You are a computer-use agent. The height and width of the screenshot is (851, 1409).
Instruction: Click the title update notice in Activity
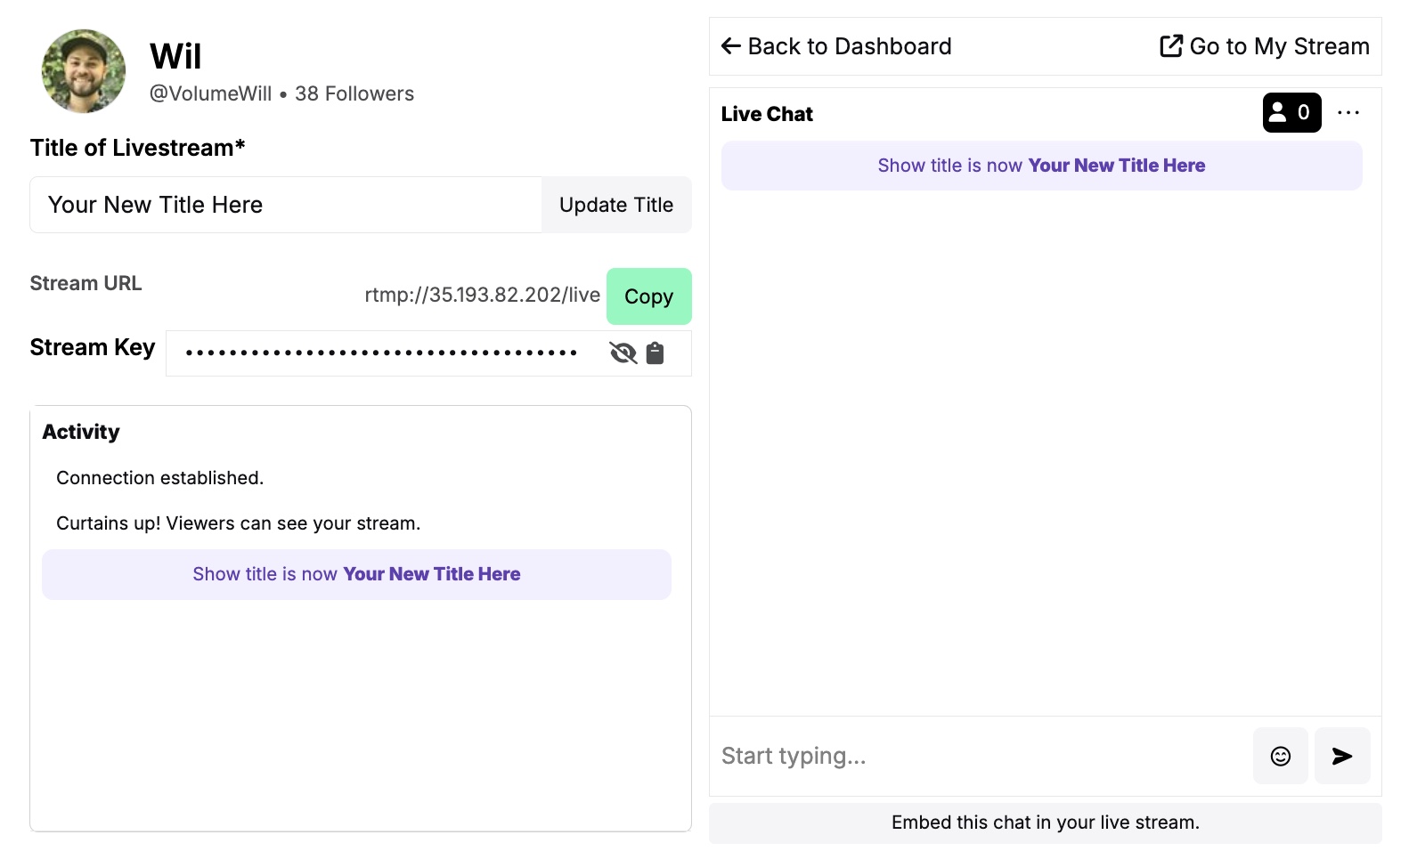(x=356, y=574)
